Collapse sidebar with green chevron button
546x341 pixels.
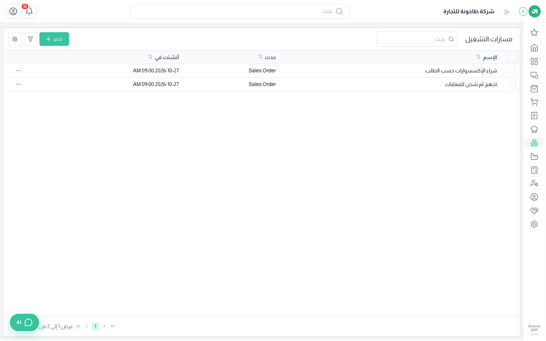coord(523,11)
